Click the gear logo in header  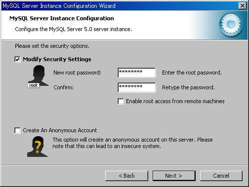pyautogui.click(x=231, y=25)
